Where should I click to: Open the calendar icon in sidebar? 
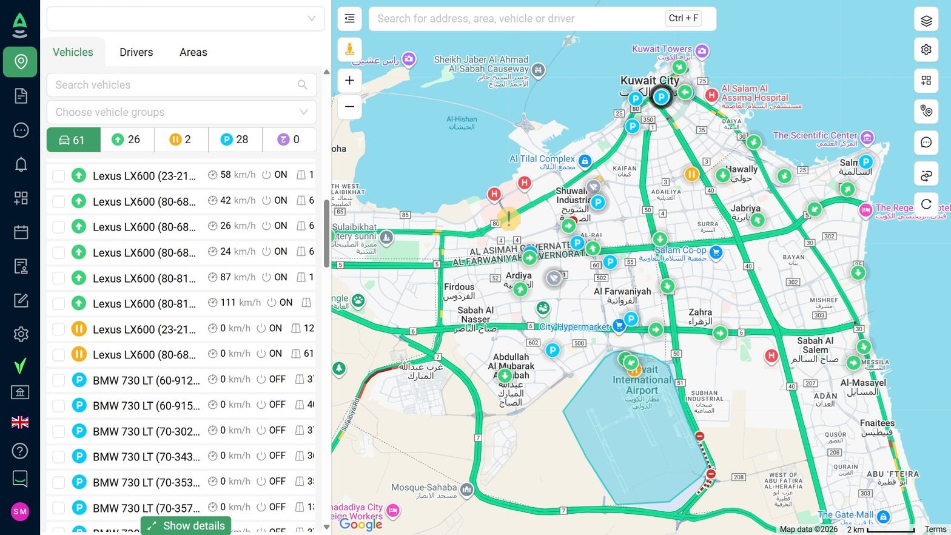21,232
